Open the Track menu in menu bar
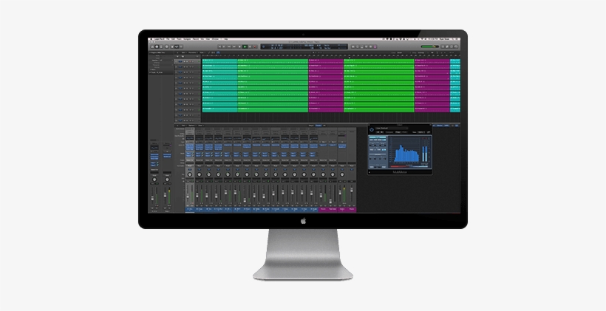Screen dimensions: 606x311 pyautogui.click(x=179, y=39)
